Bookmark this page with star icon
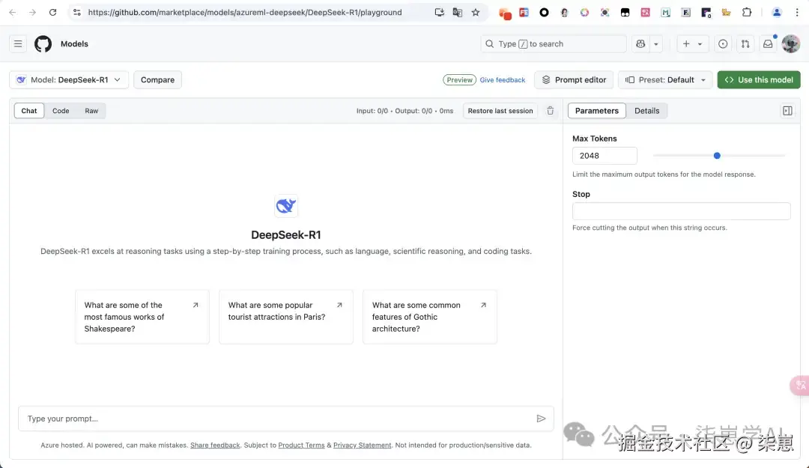This screenshot has width=809, height=468. (475, 13)
